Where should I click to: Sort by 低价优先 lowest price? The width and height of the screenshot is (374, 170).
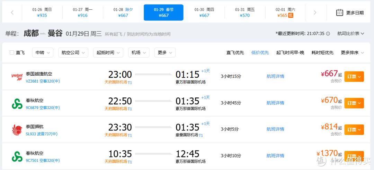260,53
